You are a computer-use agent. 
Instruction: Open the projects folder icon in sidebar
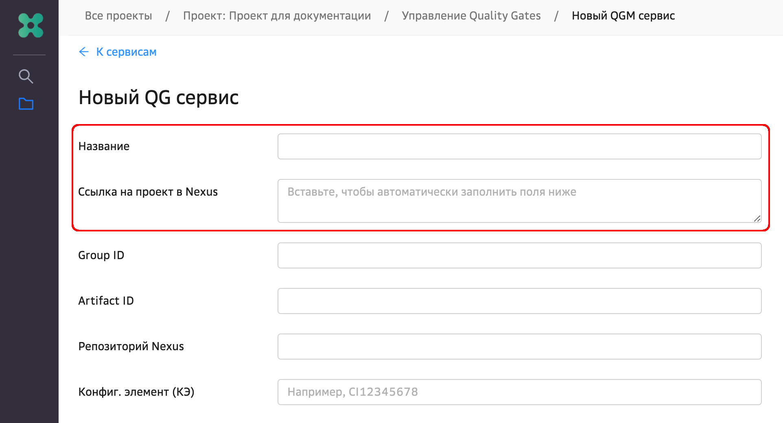coord(26,104)
